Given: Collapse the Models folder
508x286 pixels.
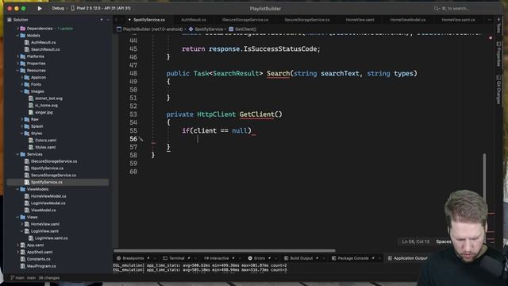Looking at the screenshot, I should pos(17,36).
